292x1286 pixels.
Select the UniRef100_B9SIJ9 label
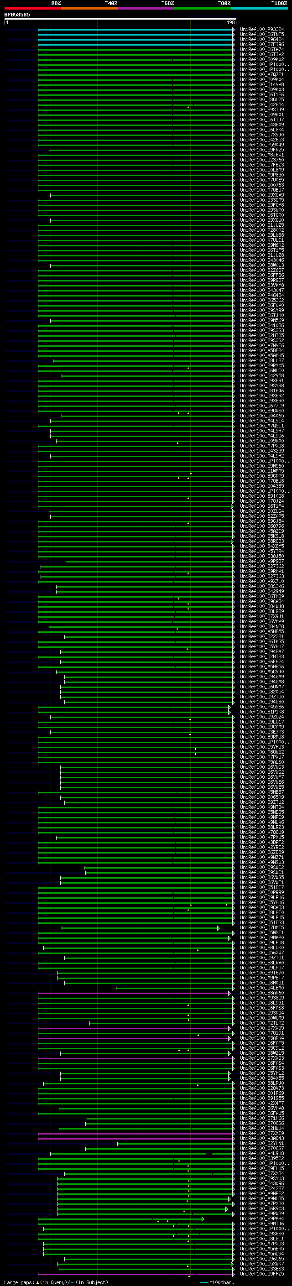tap(262, 109)
